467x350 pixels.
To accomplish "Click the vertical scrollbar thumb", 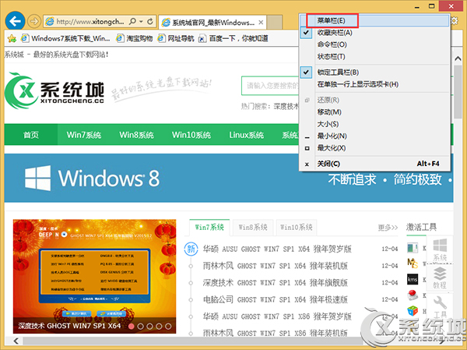I will 458,92.
